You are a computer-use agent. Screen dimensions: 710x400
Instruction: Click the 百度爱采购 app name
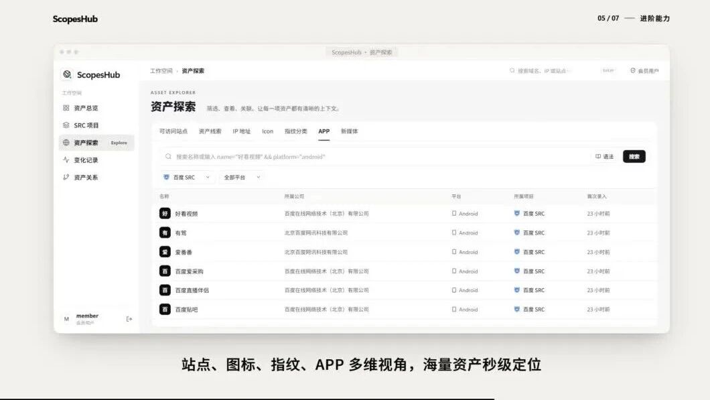(190, 271)
